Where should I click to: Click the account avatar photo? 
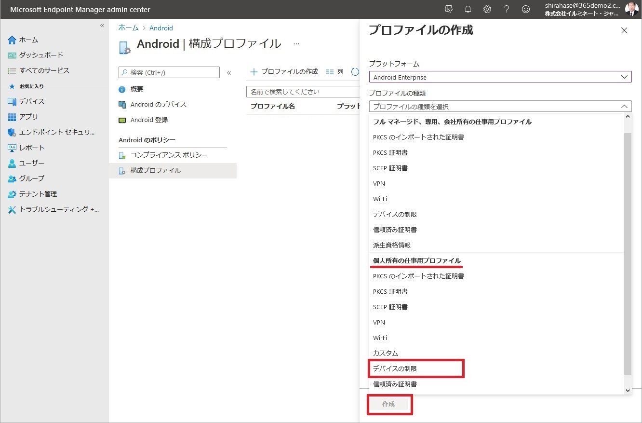tap(631, 9)
